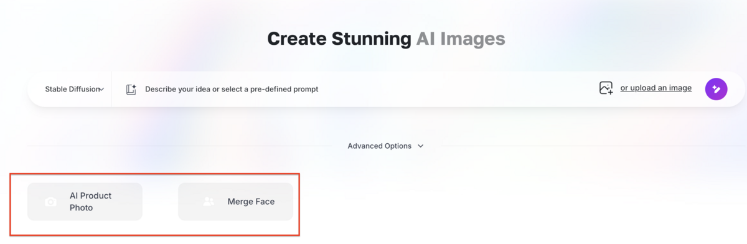Open the AI Product Photo tool
747x244 pixels.
85,202
